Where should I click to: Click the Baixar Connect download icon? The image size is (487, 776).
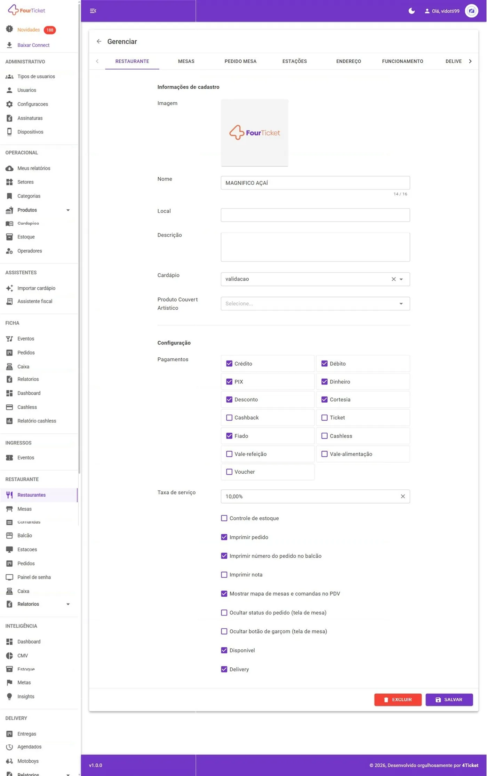(x=9, y=45)
